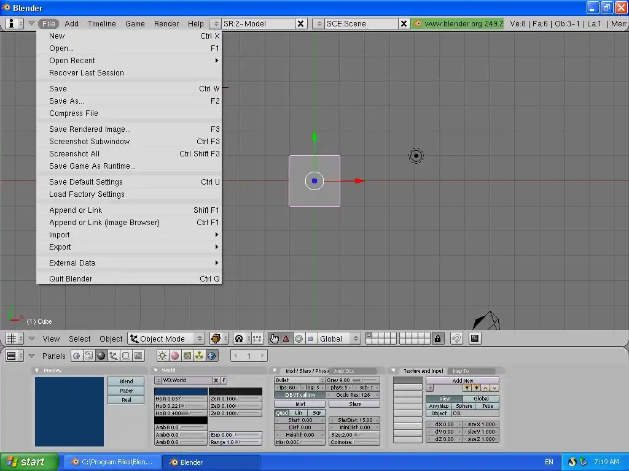
Task: Click the Add New texture button
Action: pos(463,380)
